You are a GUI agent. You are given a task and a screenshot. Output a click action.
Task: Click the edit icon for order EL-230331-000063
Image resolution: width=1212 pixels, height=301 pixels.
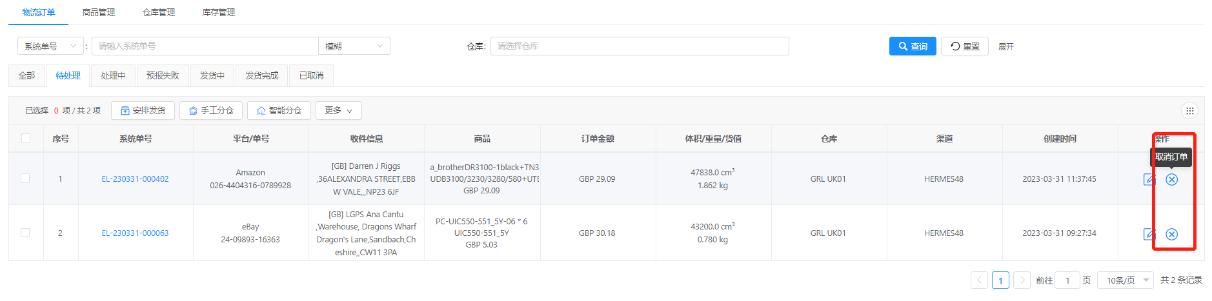(x=1149, y=234)
